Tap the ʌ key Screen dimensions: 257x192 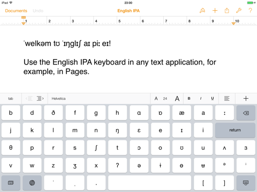(x=224, y=148)
